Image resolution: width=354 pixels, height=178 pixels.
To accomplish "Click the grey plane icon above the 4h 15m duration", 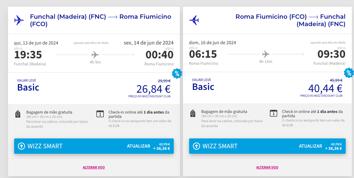I will point(266,54).
